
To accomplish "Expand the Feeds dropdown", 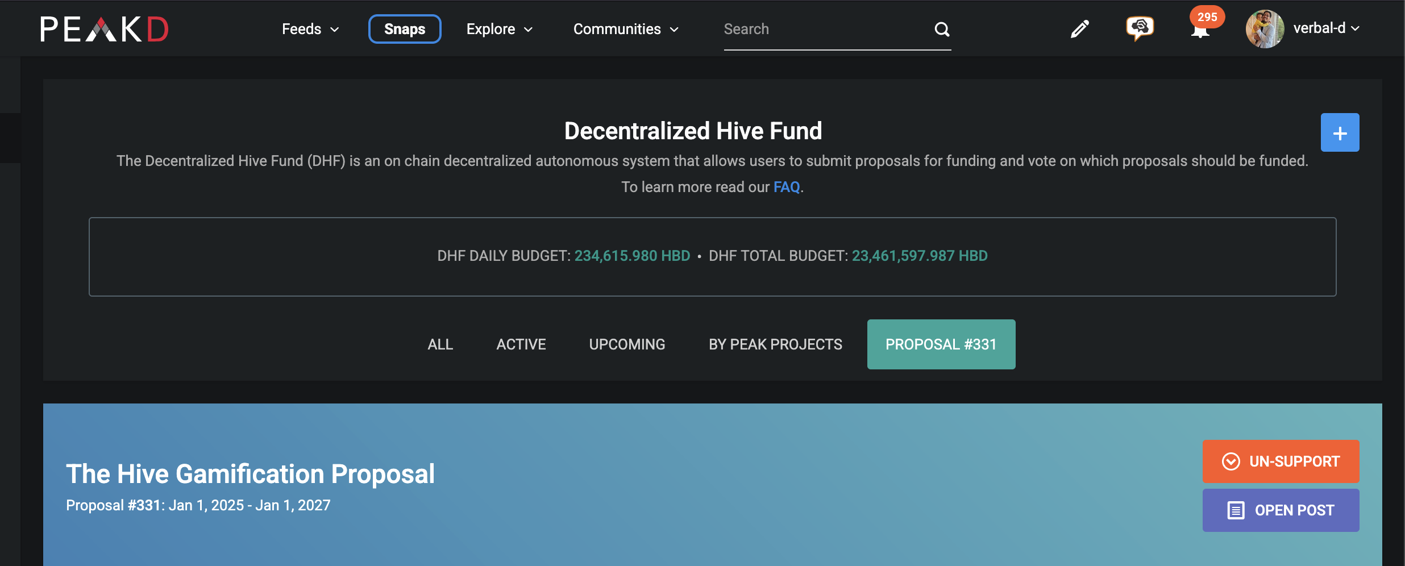I will [x=310, y=29].
